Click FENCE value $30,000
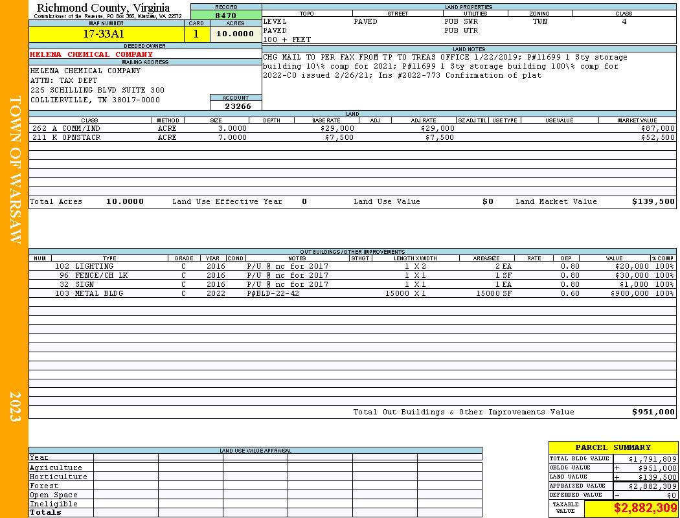Image resolution: width=680 pixels, height=518 pixels. coord(632,275)
